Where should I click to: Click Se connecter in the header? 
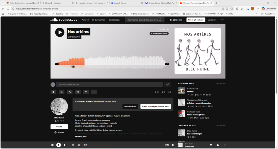click(x=176, y=20)
